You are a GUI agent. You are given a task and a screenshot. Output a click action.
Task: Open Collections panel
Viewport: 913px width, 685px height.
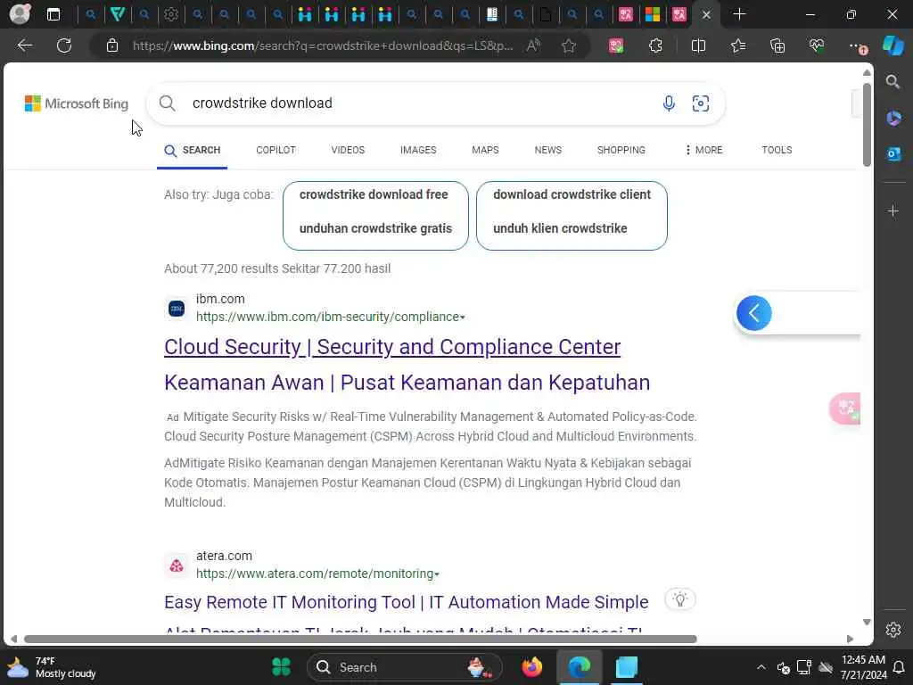[x=777, y=45]
